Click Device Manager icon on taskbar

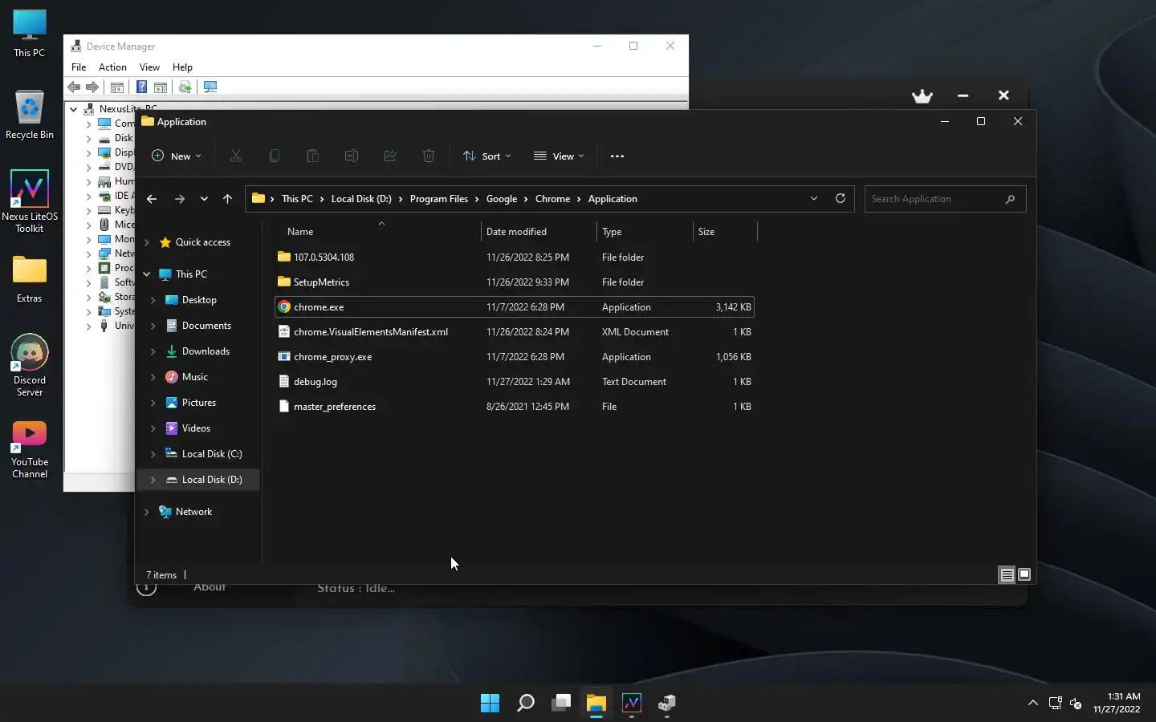[667, 704]
